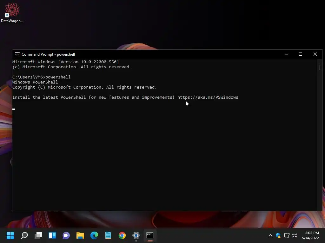Viewport: 325px width, 243px height.
Task: Open the Widgets panel
Action: [x=52, y=235]
